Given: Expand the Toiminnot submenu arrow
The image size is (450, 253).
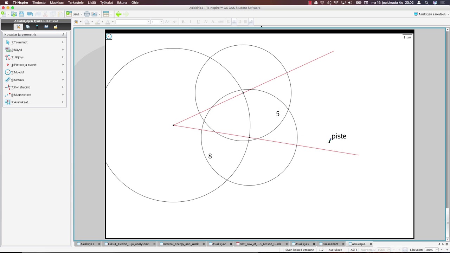Looking at the screenshot, I should tap(63, 42).
